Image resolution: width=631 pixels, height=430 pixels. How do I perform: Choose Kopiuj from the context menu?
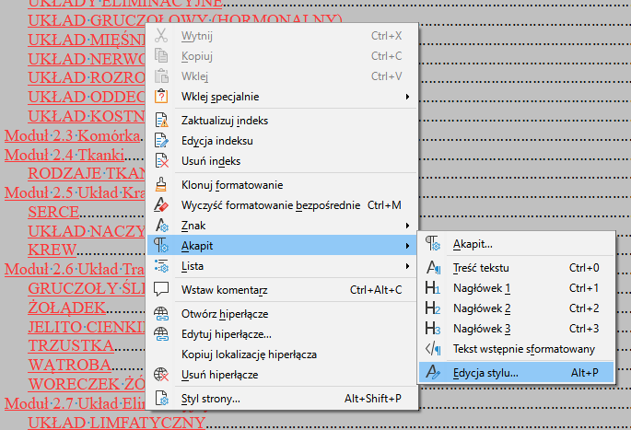coord(282,56)
